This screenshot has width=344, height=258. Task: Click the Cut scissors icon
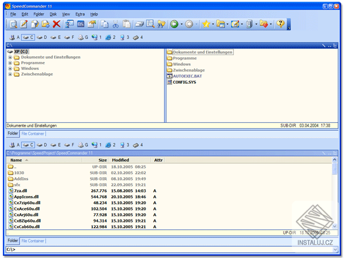[x=116, y=24]
